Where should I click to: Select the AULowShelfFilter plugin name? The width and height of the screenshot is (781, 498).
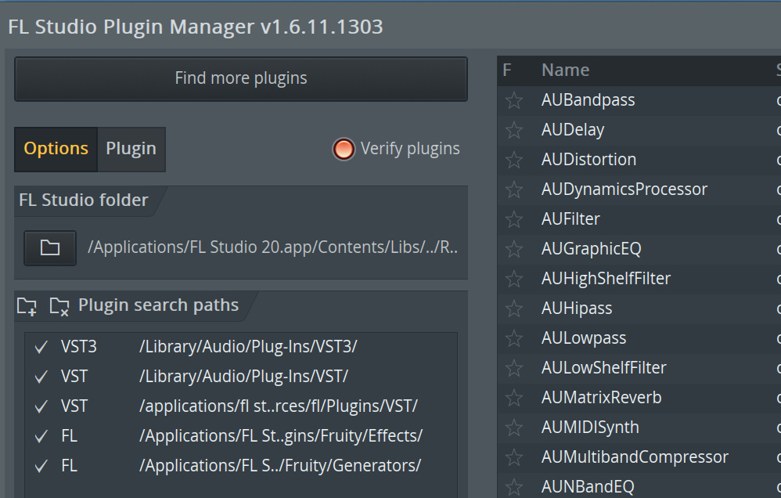click(x=603, y=368)
